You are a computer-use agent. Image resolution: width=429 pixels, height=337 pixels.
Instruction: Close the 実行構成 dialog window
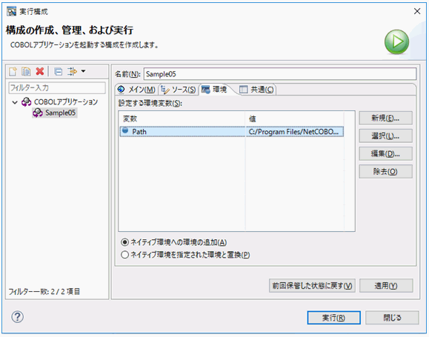pos(417,11)
